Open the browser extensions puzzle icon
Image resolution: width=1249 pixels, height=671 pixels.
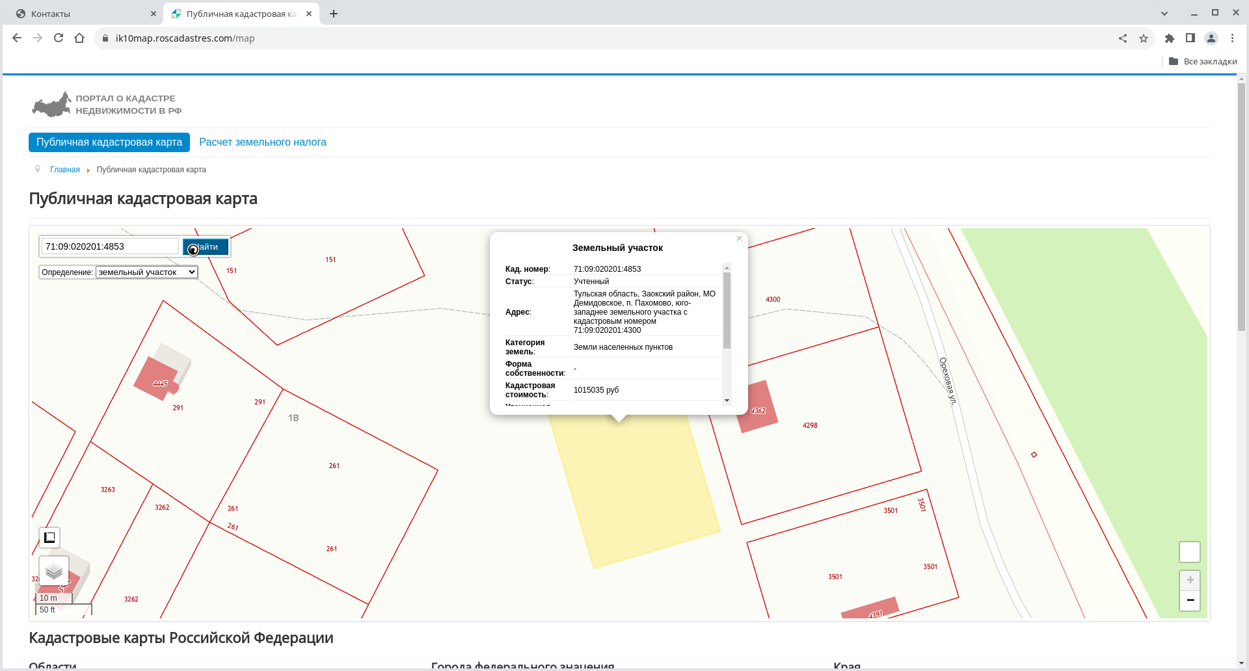click(x=1170, y=38)
